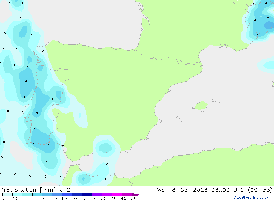
Task: Open the weatheronline.co.uk copyright link
Action: (x=251, y=198)
